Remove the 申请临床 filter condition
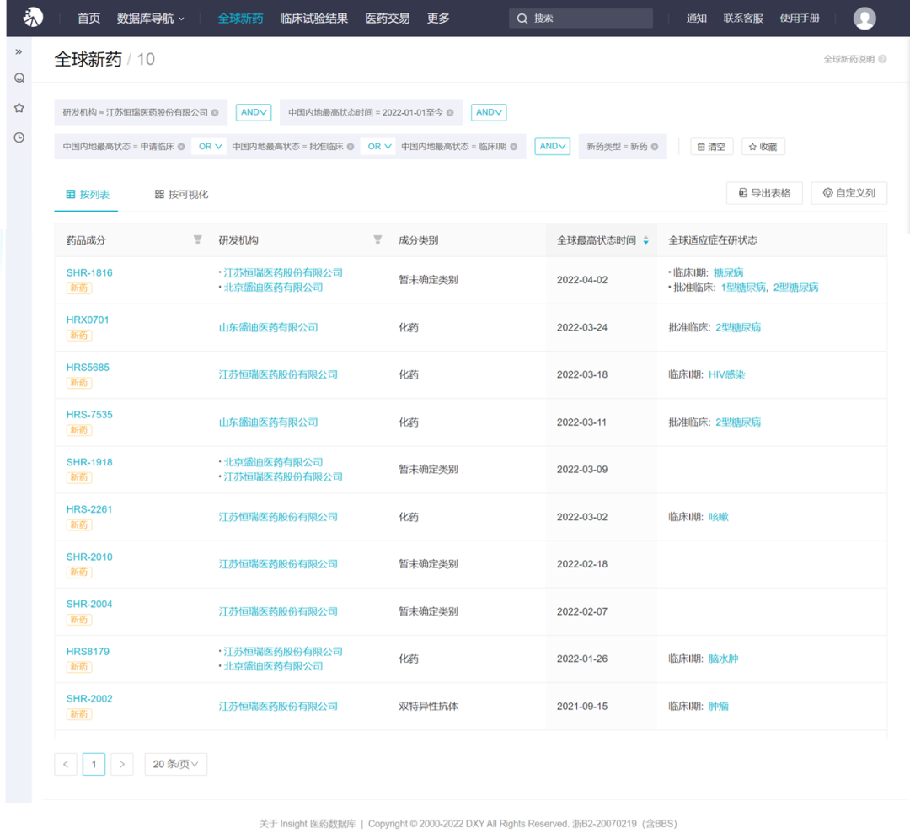 (x=181, y=147)
